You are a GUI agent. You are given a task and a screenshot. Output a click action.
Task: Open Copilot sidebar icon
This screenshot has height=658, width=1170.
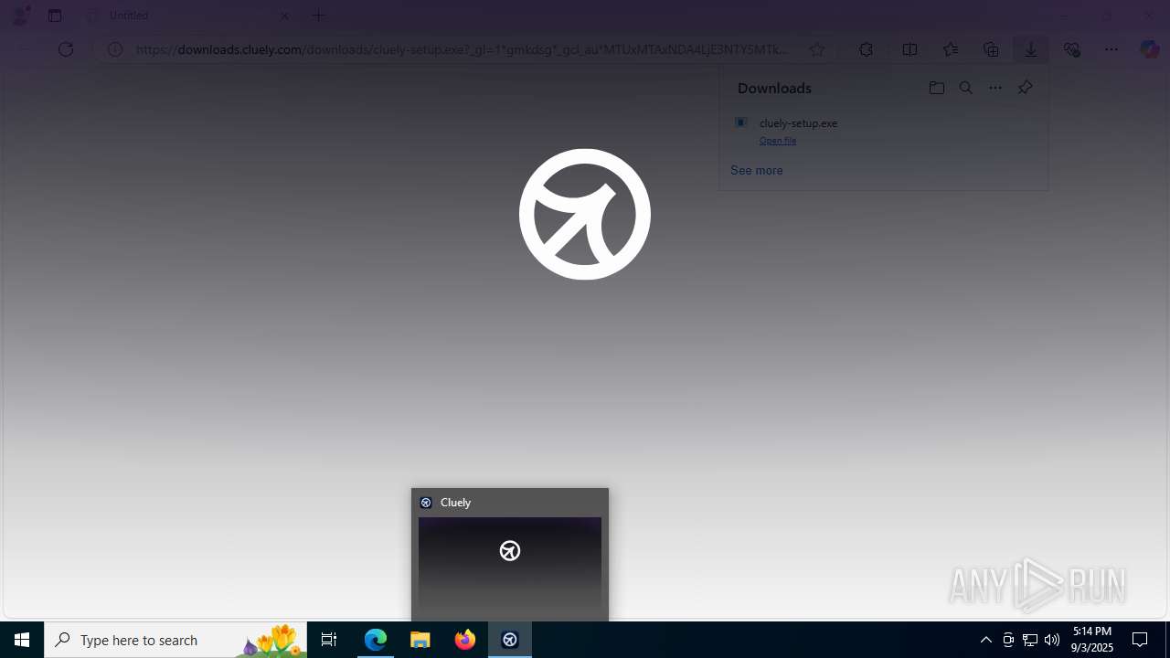1150,49
